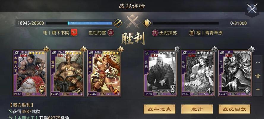Click the attacker blue troop strength bar
264x119 pixels.
click(x=79, y=23)
